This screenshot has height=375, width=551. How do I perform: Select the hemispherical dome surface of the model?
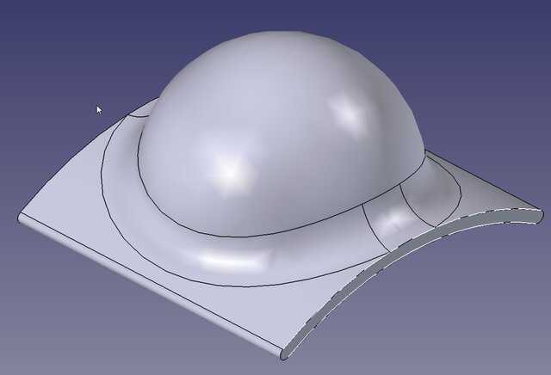click(282, 133)
